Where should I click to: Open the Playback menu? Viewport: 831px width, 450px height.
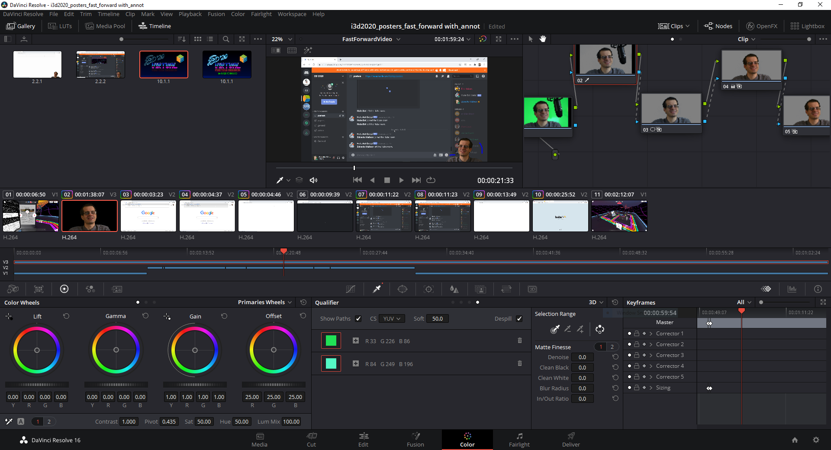[x=190, y=14]
